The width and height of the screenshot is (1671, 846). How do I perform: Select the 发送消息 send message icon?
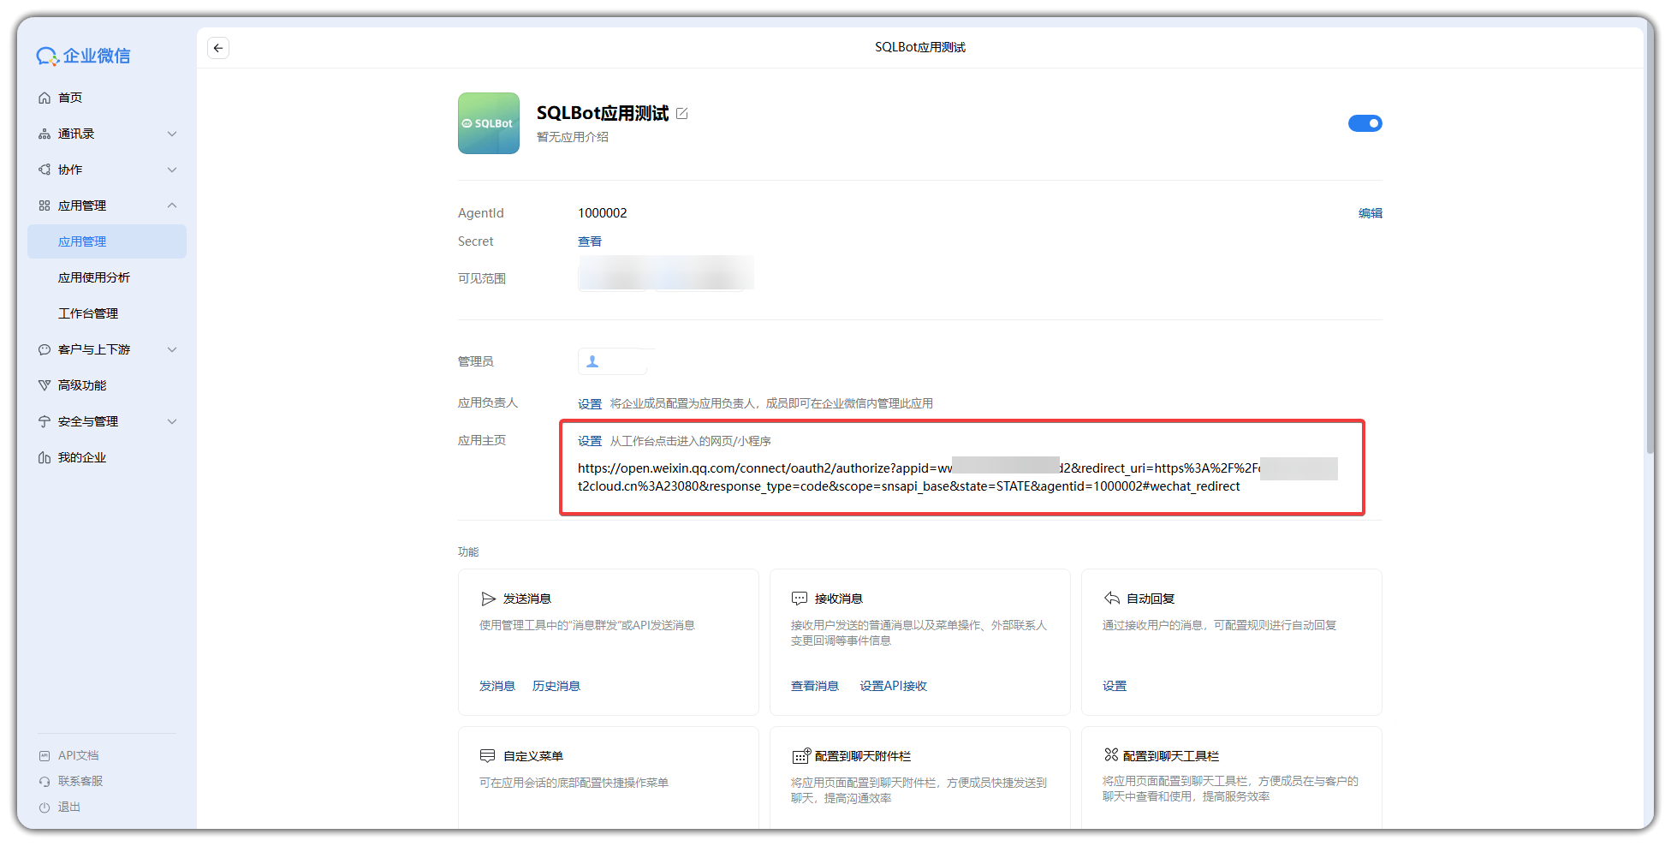pyautogui.click(x=489, y=598)
